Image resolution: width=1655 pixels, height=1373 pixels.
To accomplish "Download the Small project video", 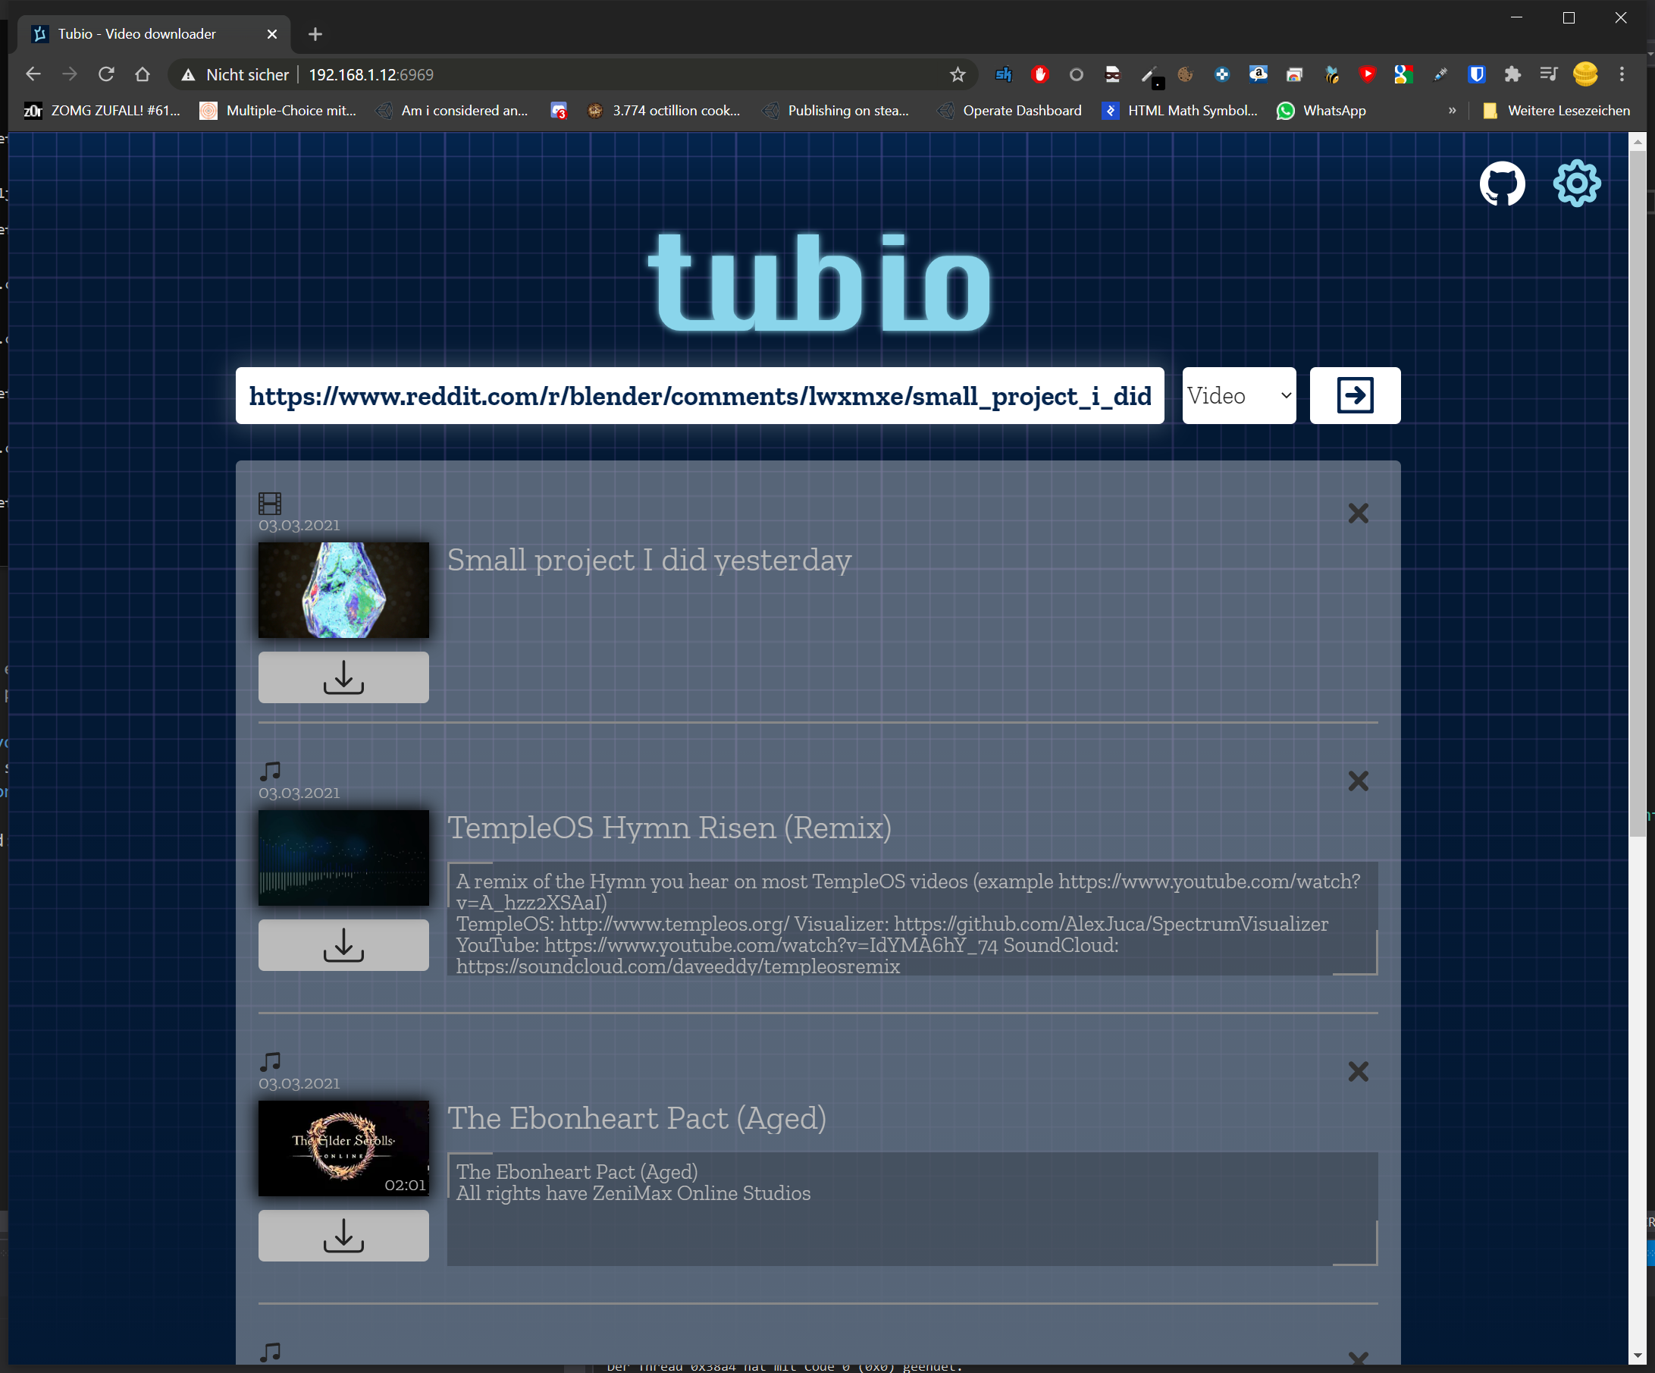I will [343, 677].
